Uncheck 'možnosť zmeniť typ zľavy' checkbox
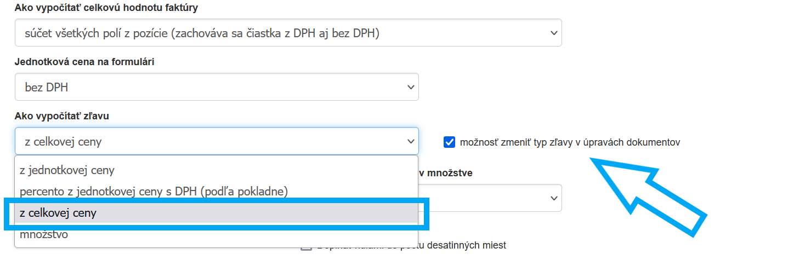805x277 pixels. (x=449, y=142)
